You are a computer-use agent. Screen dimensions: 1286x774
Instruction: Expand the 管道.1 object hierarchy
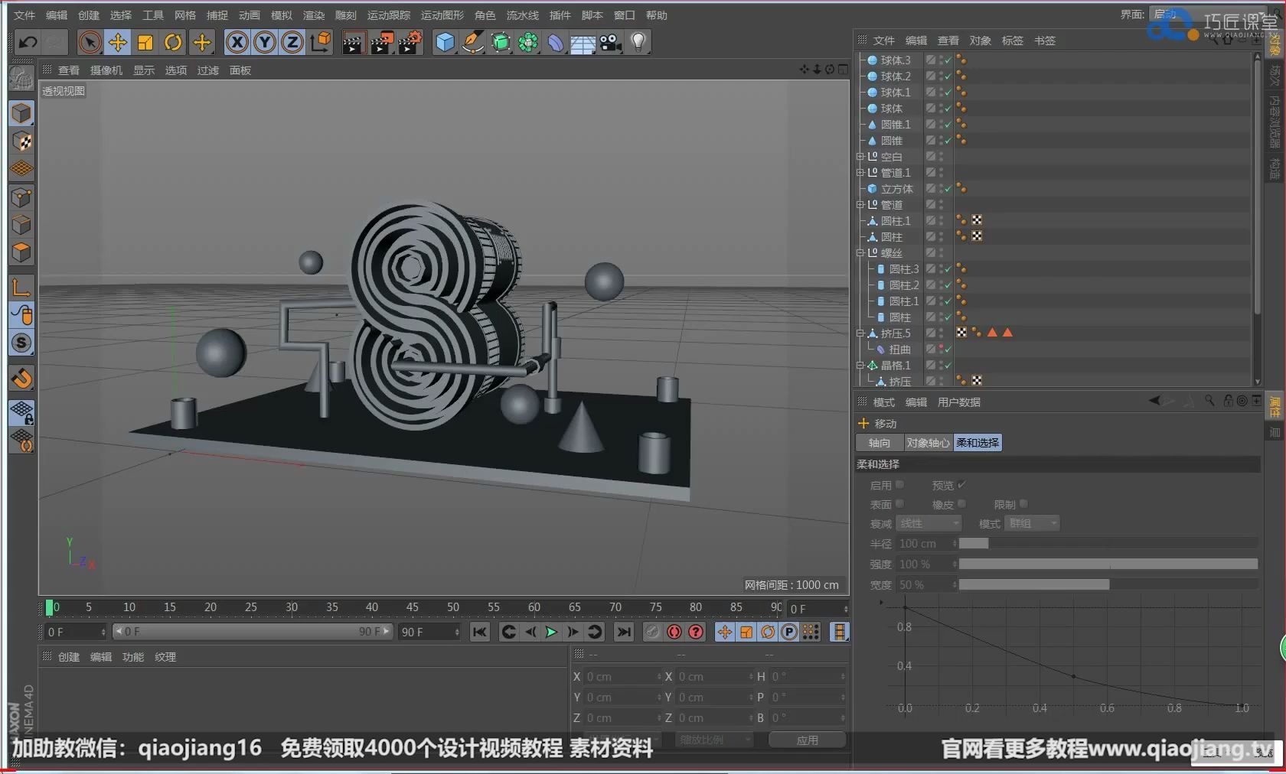(x=860, y=172)
